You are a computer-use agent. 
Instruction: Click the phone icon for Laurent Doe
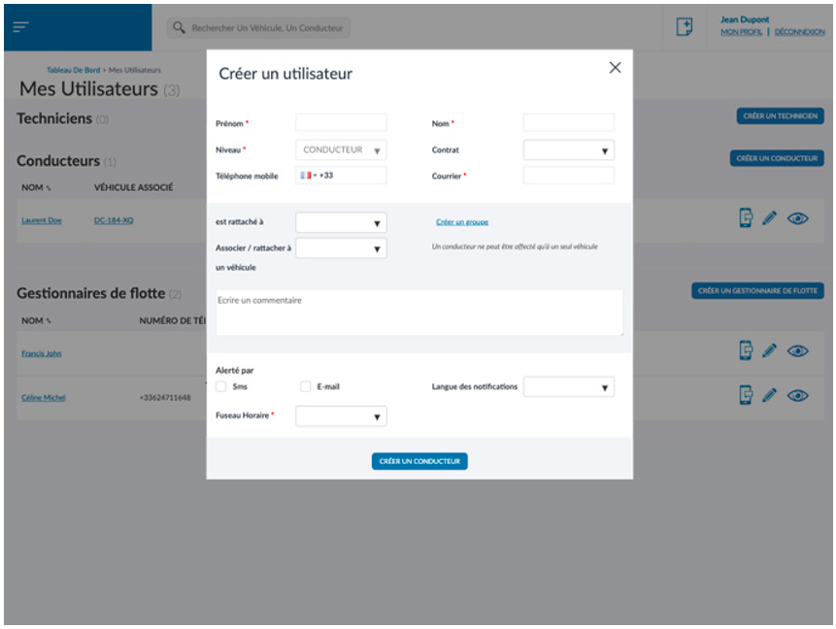[746, 218]
